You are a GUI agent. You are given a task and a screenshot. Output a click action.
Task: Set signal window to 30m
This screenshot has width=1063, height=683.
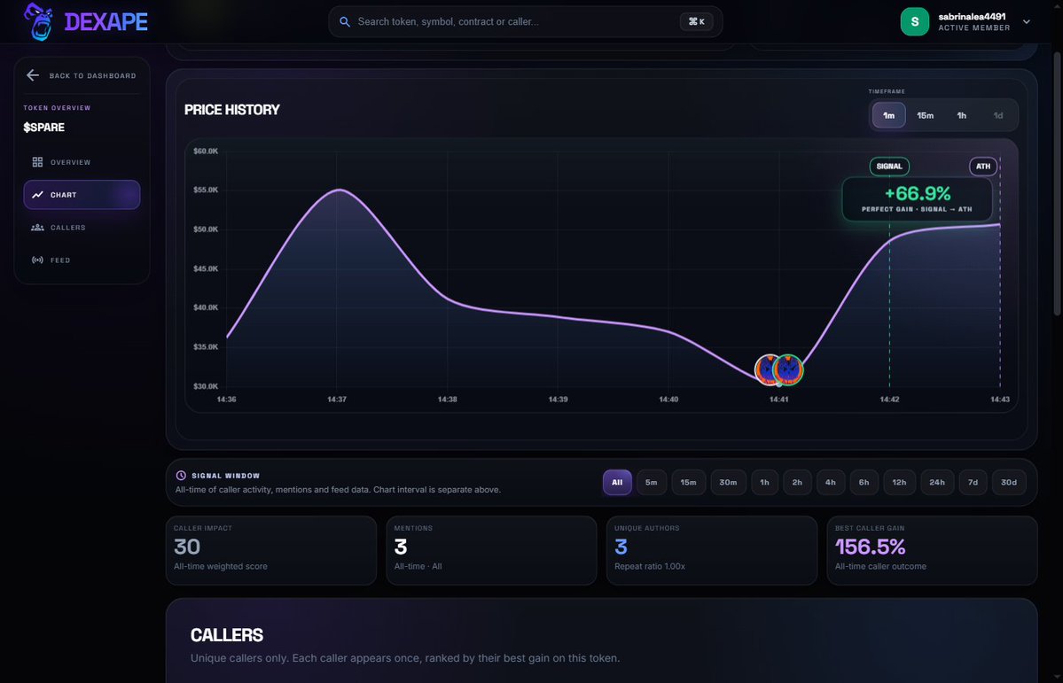point(728,483)
